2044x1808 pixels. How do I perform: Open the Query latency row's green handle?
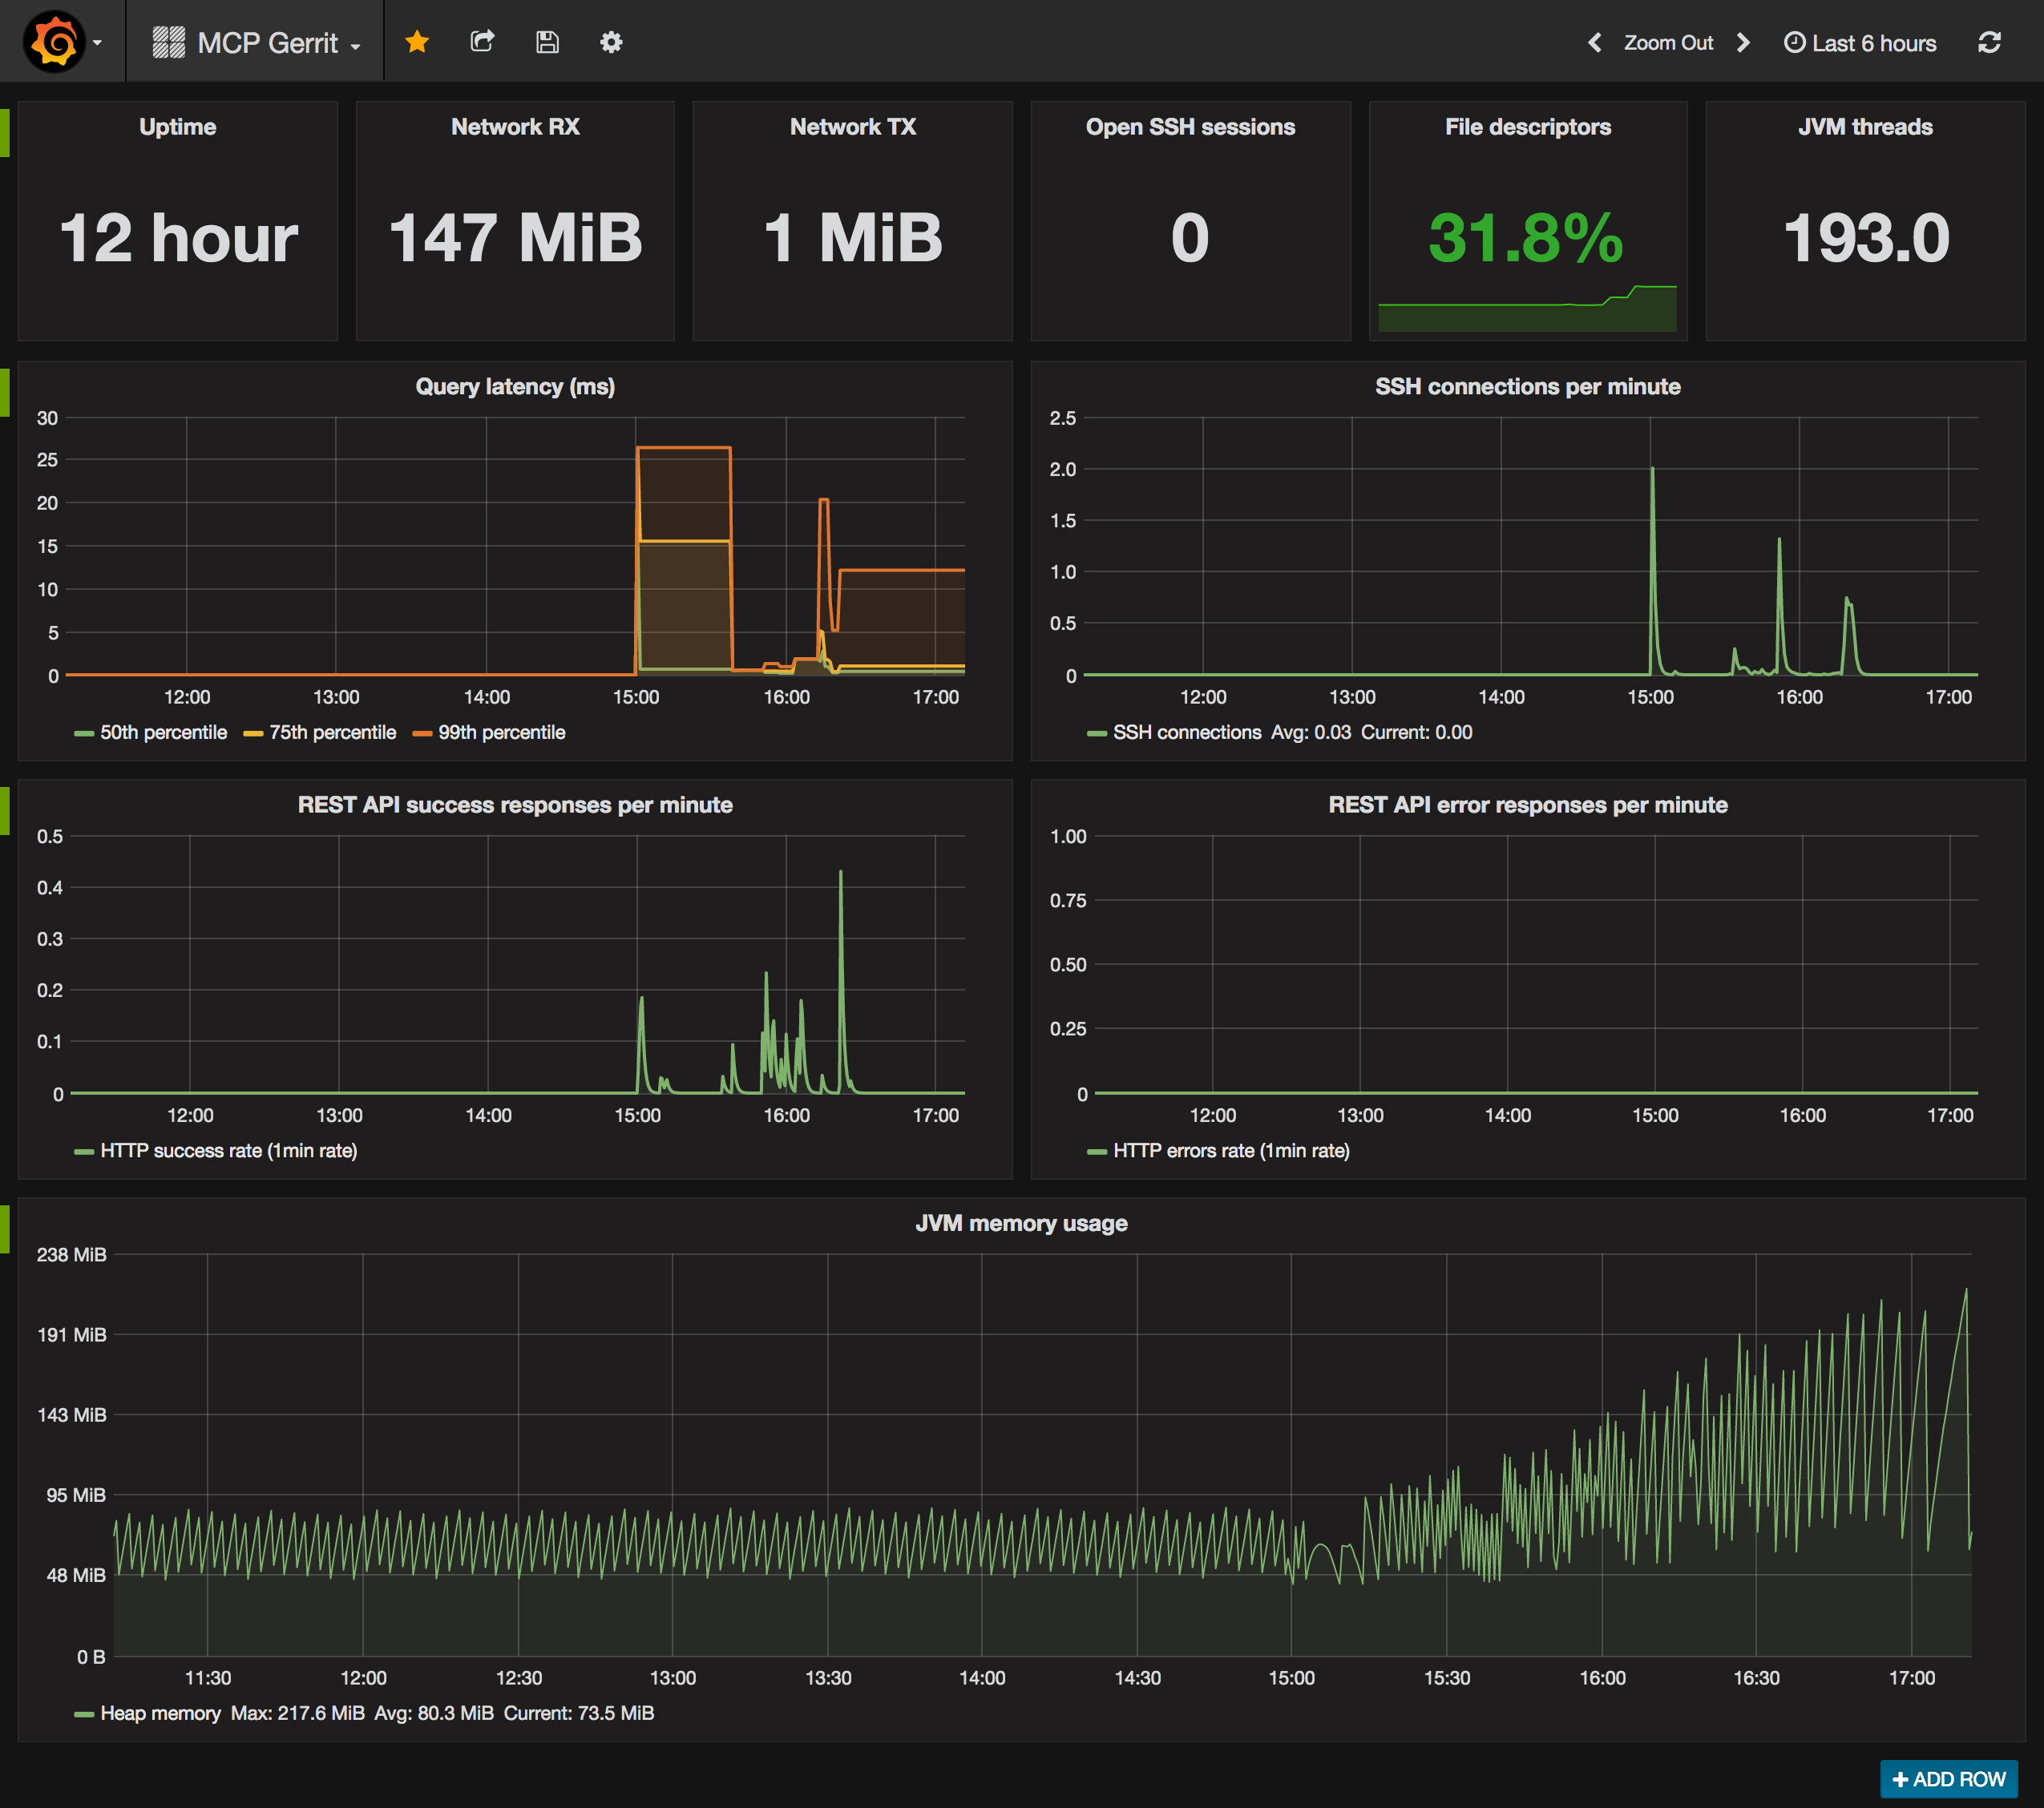pos(5,392)
